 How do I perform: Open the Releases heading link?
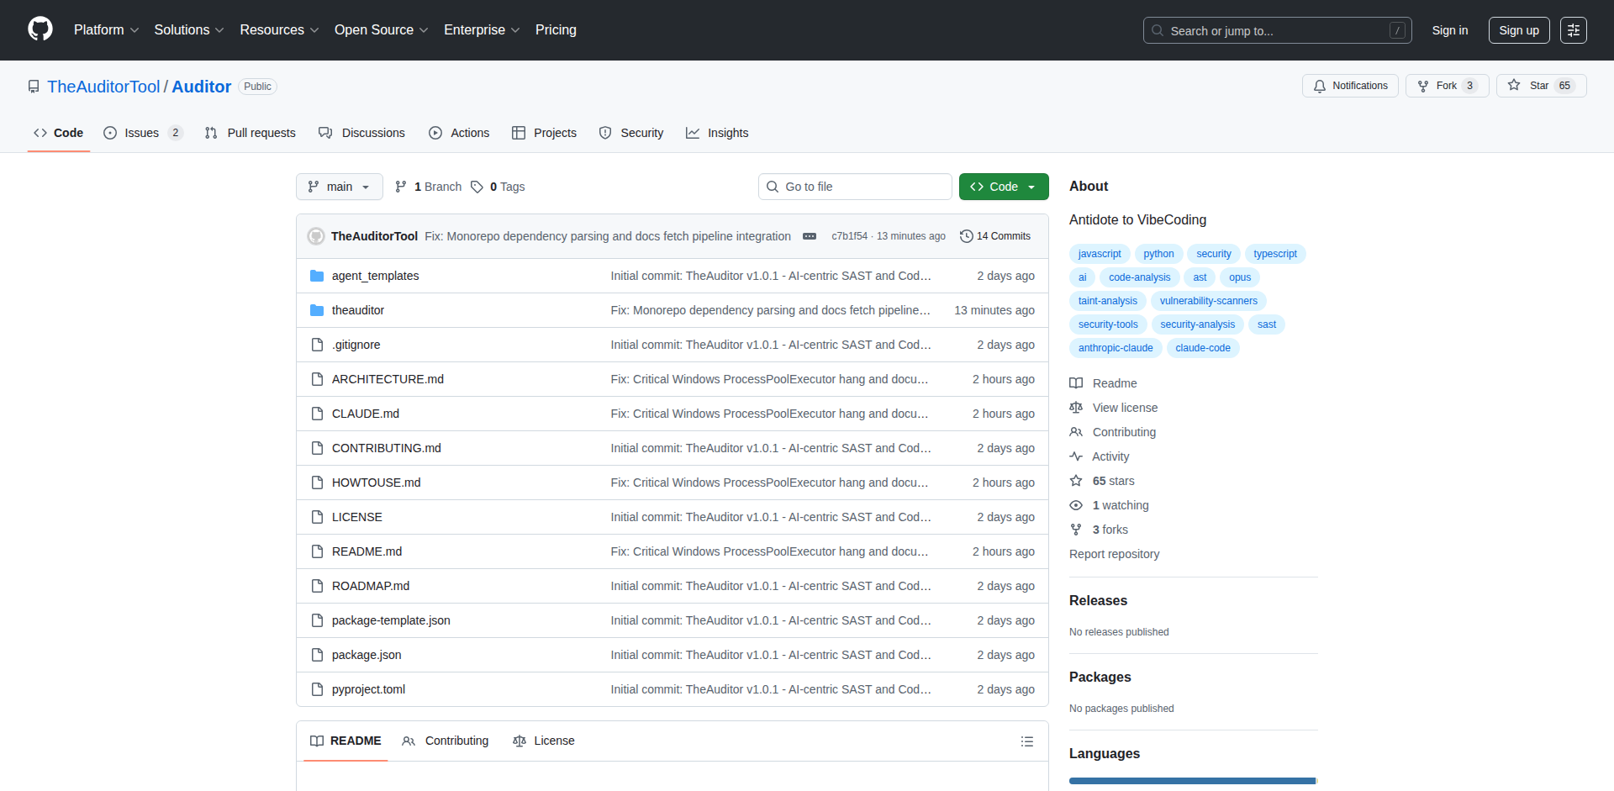click(x=1098, y=600)
